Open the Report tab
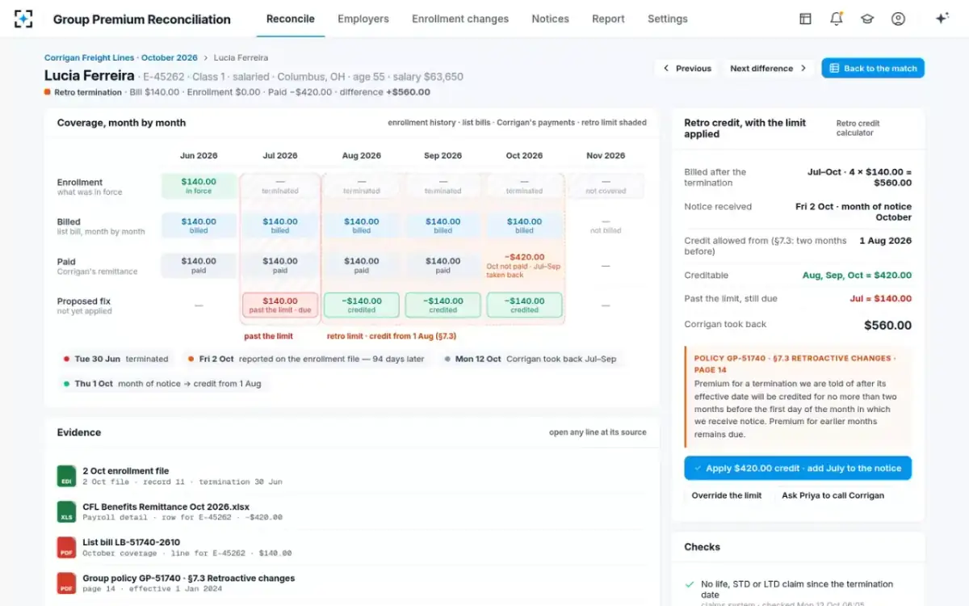Screen dimensions: 969x606 [608, 19]
